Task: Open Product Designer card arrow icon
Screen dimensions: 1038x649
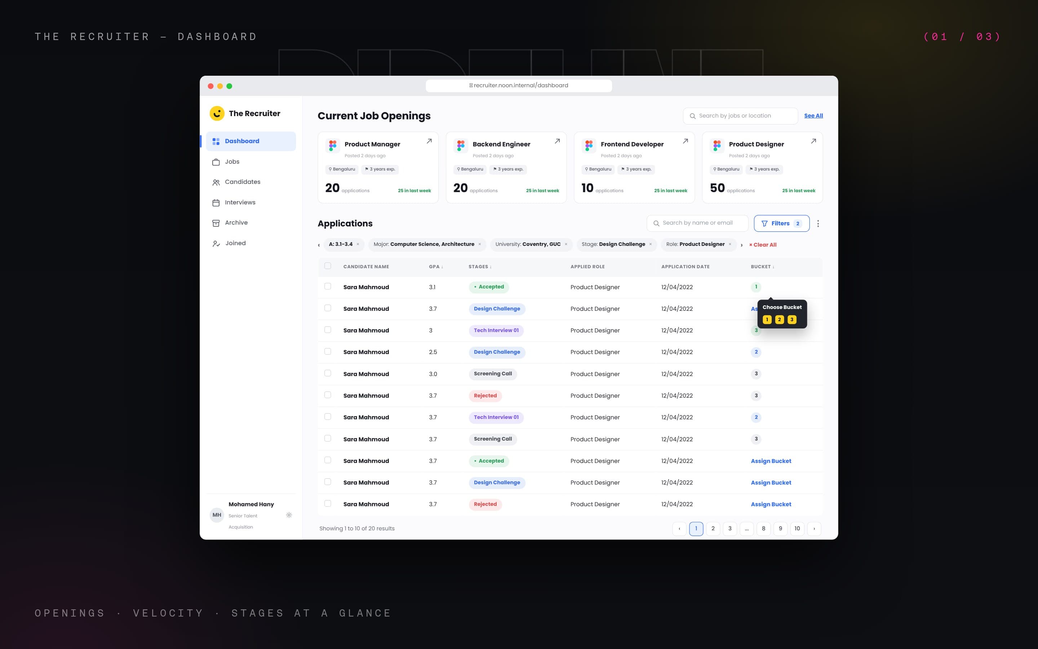Action: click(x=813, y=141)
